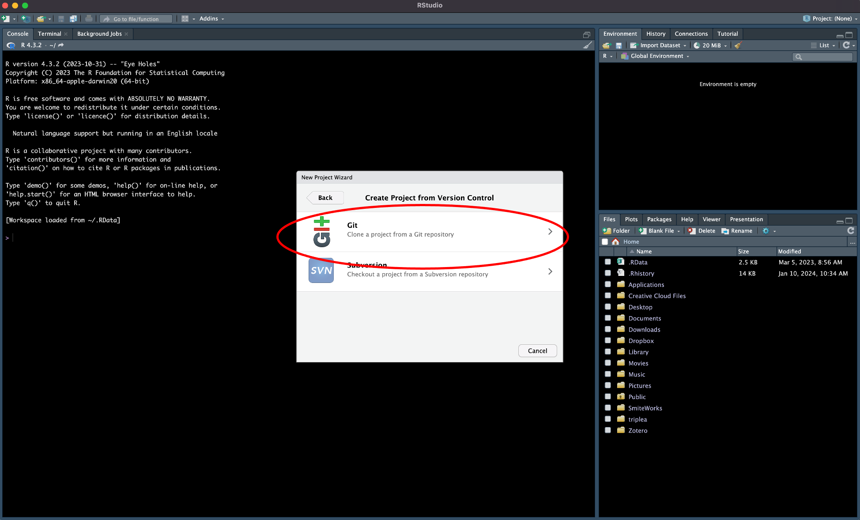Switch to the History tab
This screenshot has width=860, height=520.
[656, 34]
